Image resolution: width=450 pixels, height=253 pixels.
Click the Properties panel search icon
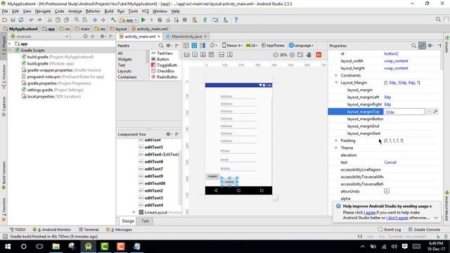tap(413, 46)
